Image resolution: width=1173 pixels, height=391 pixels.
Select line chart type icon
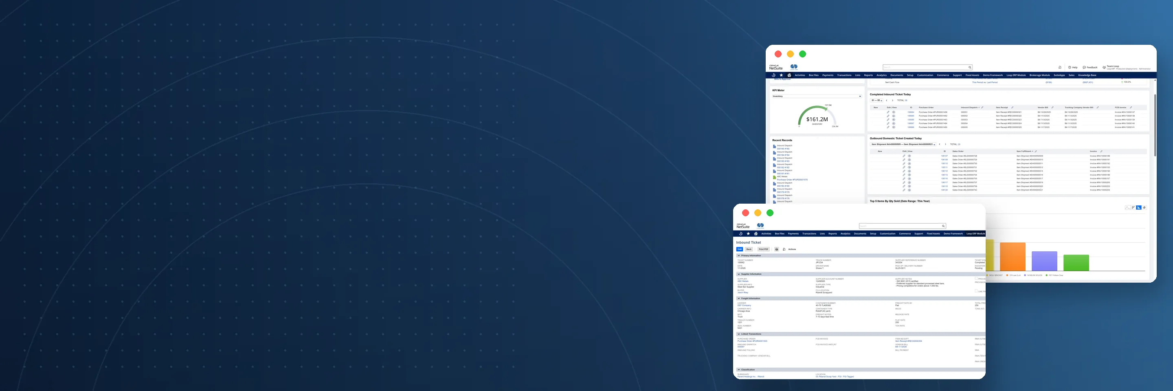tap(1128, 208)
